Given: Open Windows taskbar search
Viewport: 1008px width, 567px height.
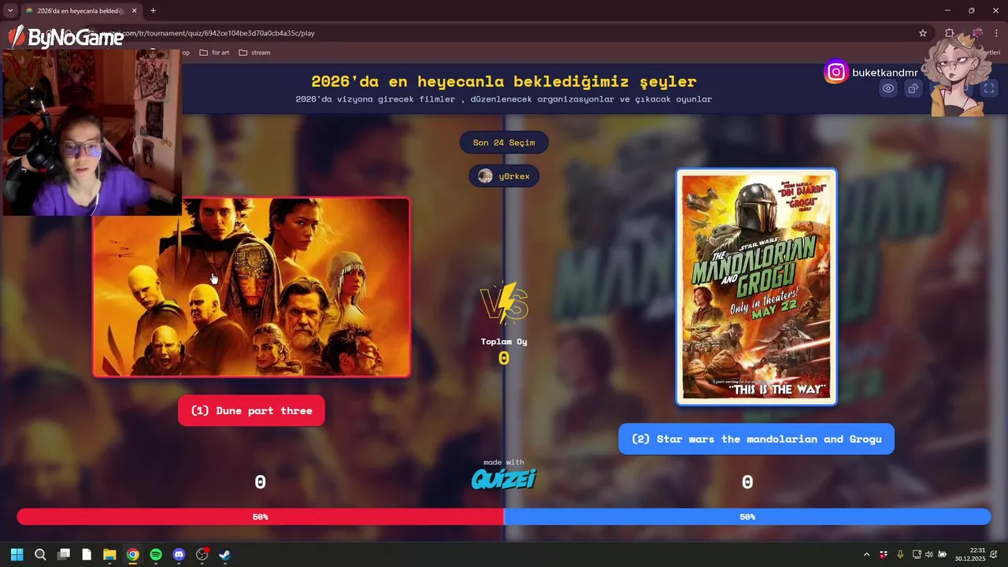Looking at the screenshot, I should click(x=40, y=554).
